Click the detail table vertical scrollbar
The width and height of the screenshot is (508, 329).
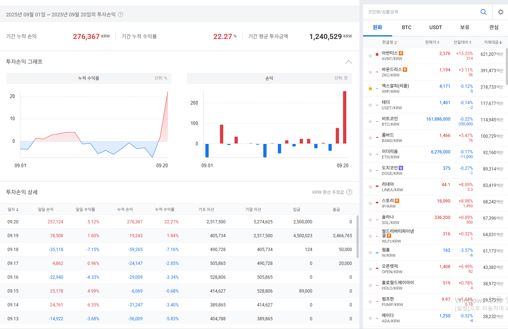(x=358, y=237)
